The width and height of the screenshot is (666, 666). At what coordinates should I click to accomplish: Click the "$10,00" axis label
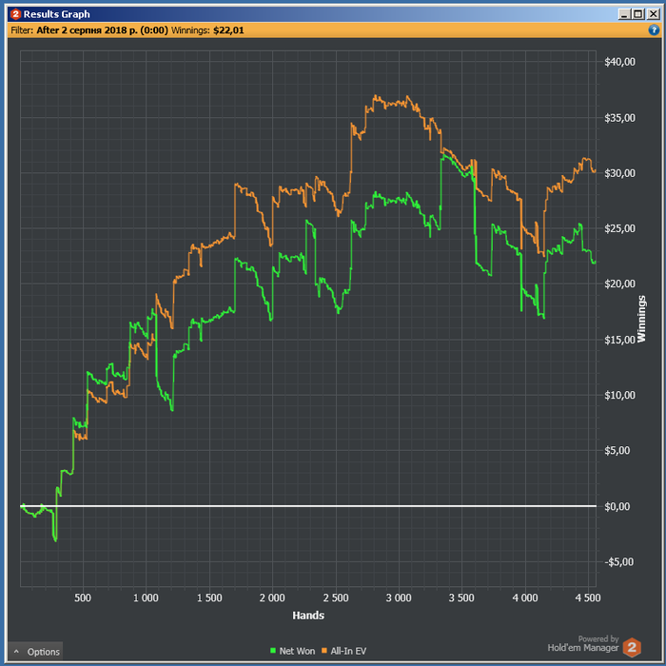619,395
